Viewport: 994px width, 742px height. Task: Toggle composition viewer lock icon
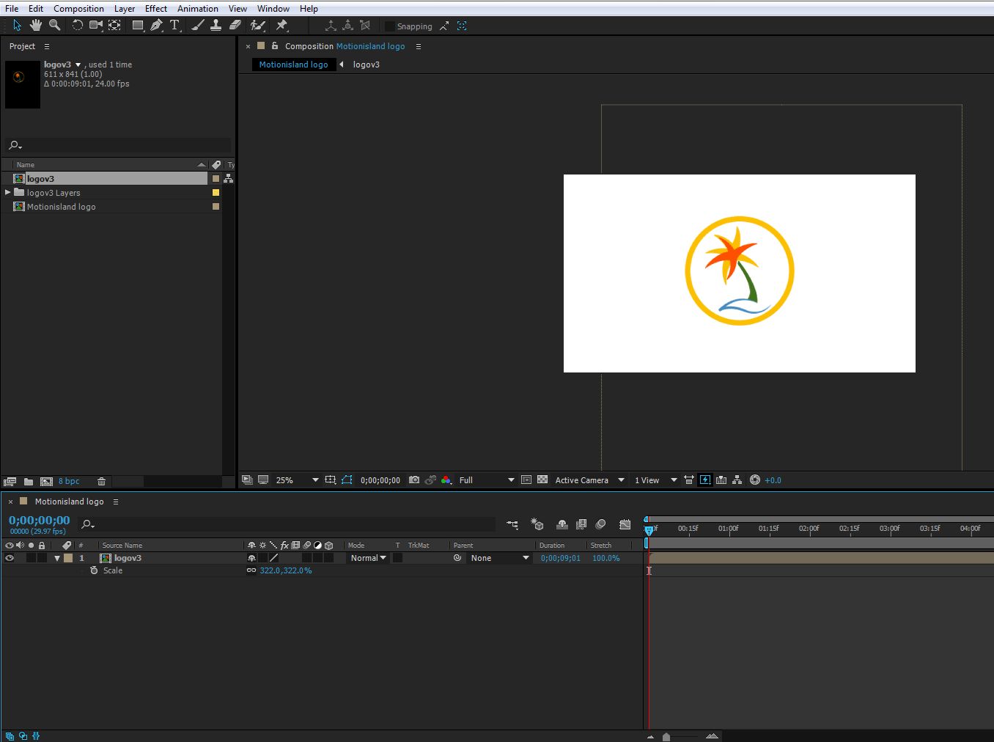[x=275, y=45]
